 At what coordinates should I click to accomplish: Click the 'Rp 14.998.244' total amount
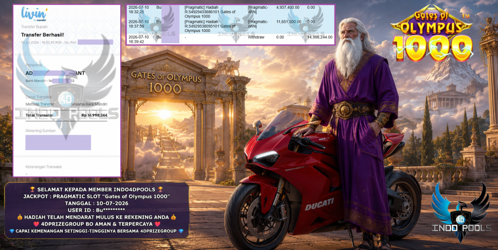pyautogui.click(x=94, y=116)
